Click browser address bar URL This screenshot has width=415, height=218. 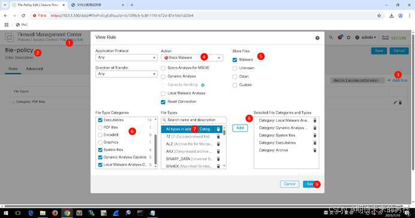[x=122, y=16]
